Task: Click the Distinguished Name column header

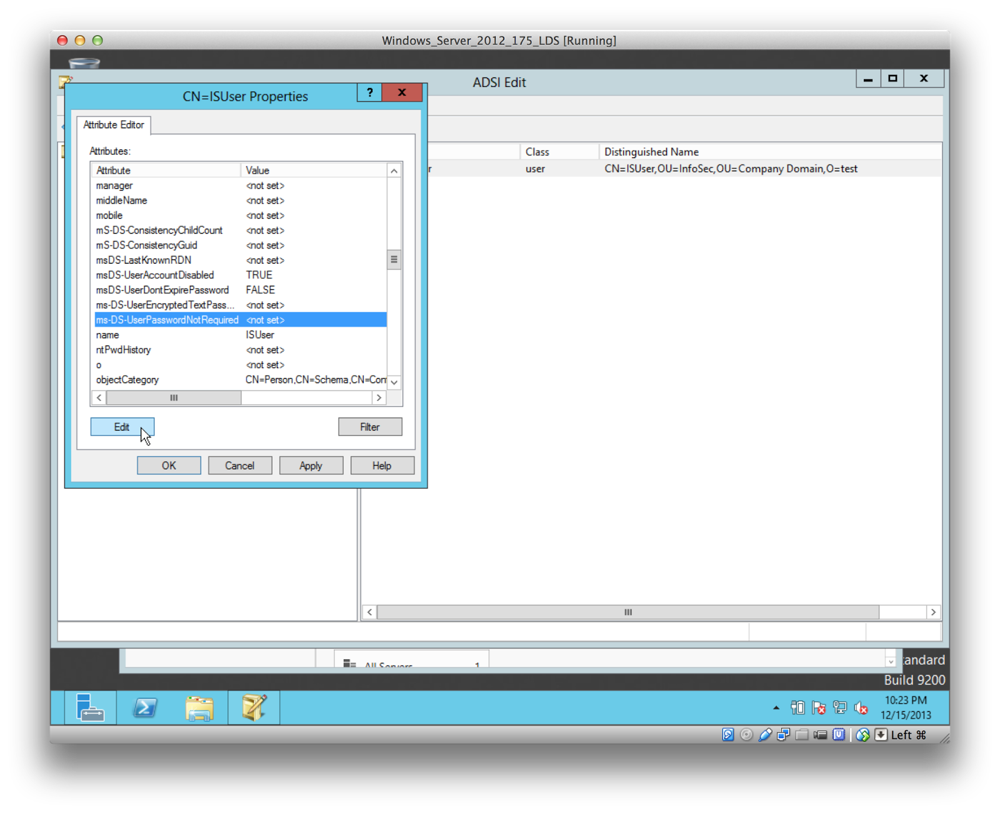Action: coord(770,152)
